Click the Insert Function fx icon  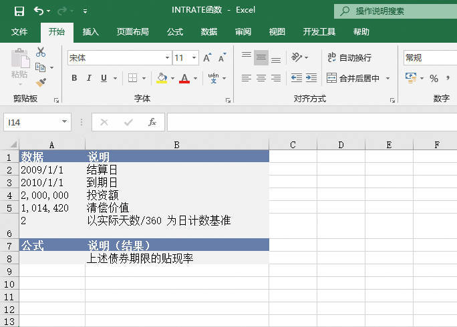pos(152,122)
